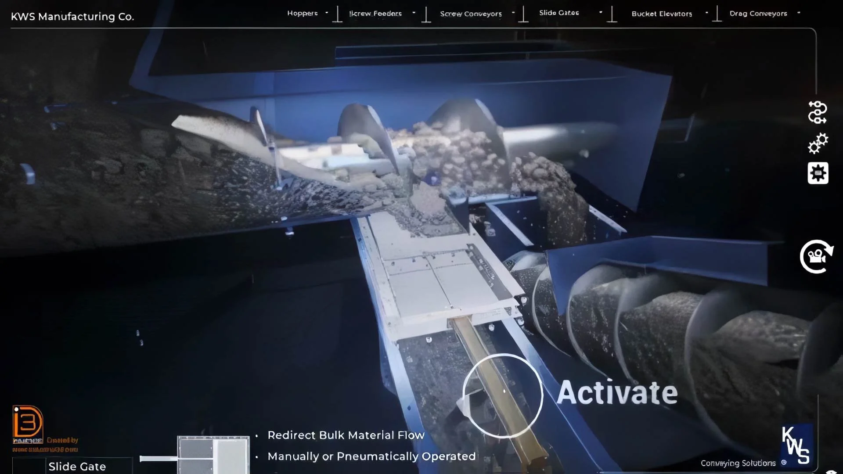843x474 pixels.
Task: Click the slide gate thumbnail image
Action: 213,455
